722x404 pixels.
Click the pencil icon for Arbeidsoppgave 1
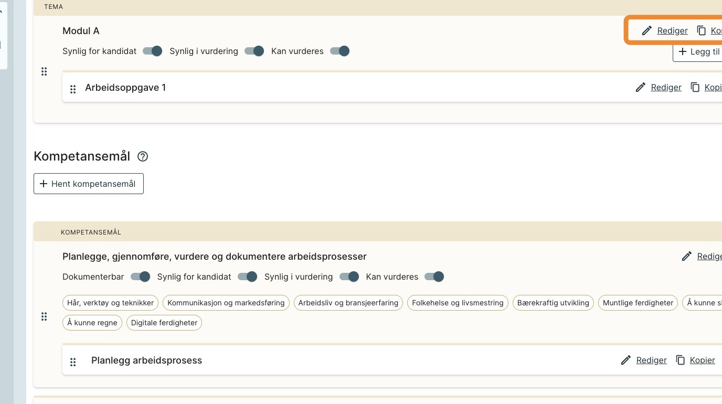641,88
